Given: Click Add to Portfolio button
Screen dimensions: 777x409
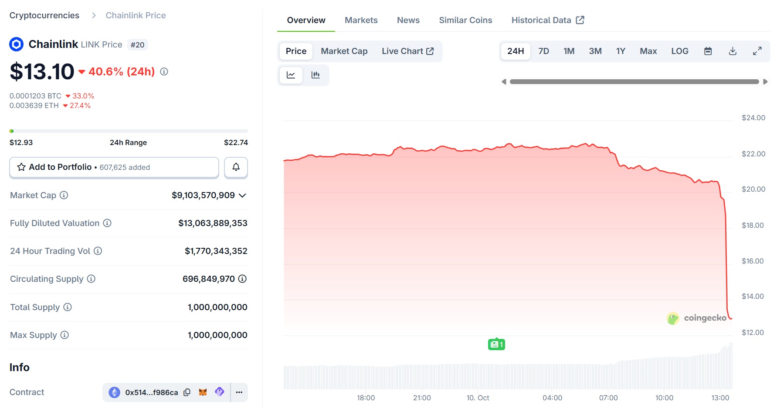Looking at the screenshot, I should [114, 167].
